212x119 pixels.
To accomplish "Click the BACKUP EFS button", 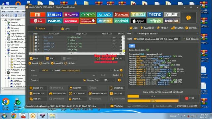I will (x=38, y=88).
